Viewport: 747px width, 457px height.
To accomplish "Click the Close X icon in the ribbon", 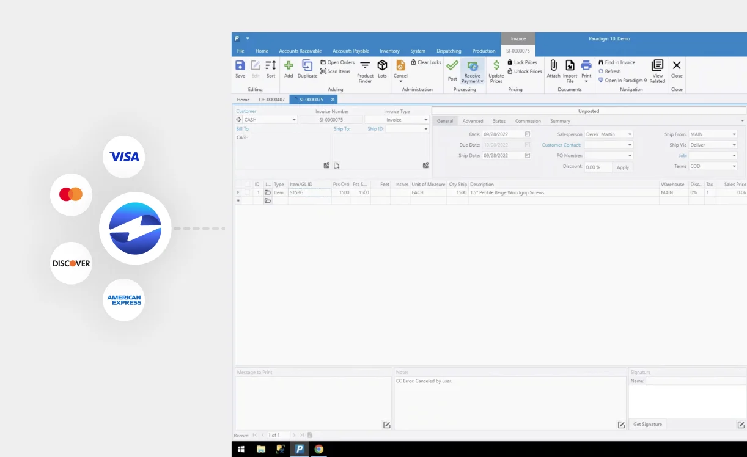I will click(677, 65).
